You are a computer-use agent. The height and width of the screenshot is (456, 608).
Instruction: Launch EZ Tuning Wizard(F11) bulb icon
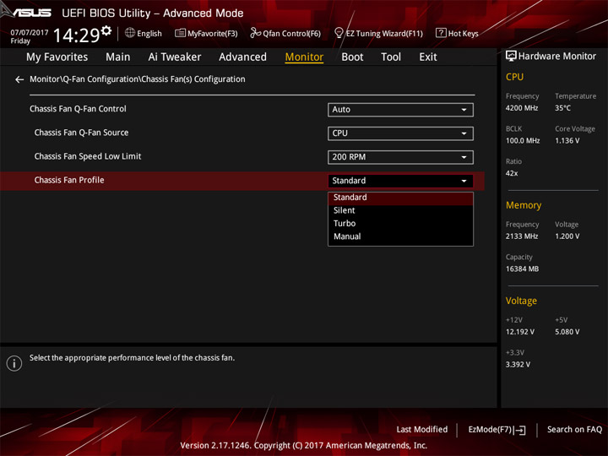[x=339, y=33]
